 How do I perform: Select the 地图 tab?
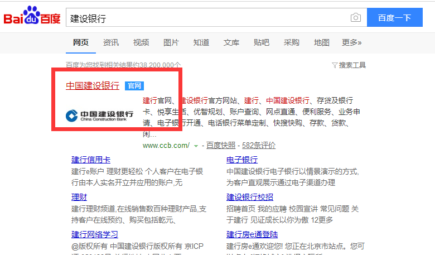[x=321, y=42]
